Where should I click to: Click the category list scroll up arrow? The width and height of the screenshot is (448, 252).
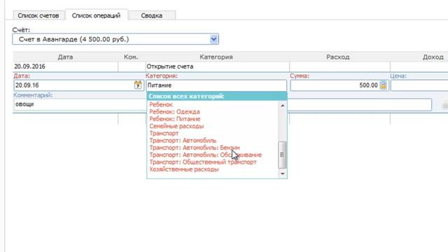283,106
